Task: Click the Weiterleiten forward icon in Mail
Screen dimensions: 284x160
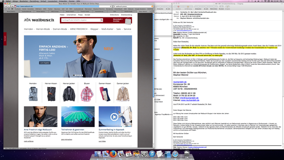Action: pos(214,7)
